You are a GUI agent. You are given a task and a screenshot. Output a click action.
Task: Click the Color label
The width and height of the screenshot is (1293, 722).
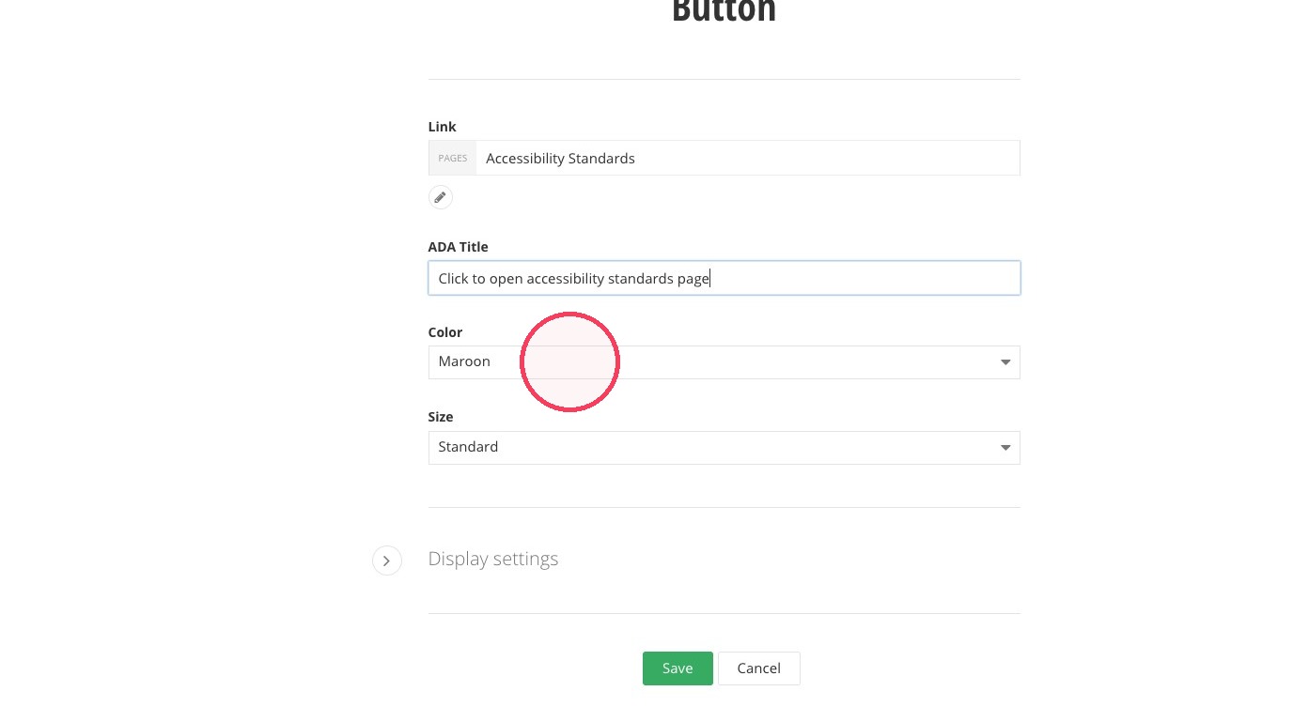(445, 332)
